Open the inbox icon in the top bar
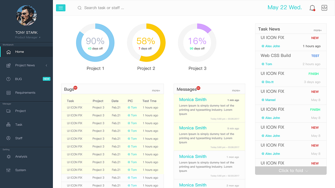 point(324,8)
